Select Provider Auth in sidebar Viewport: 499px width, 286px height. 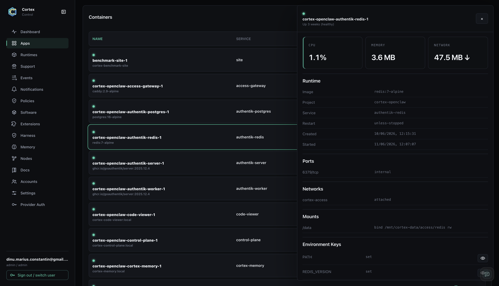(37, 205)
